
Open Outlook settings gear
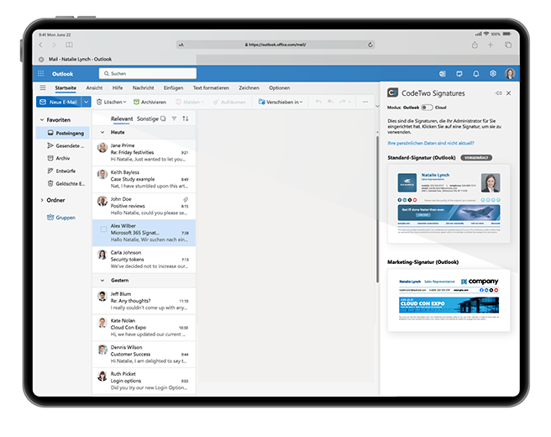(x=493, y=73)
